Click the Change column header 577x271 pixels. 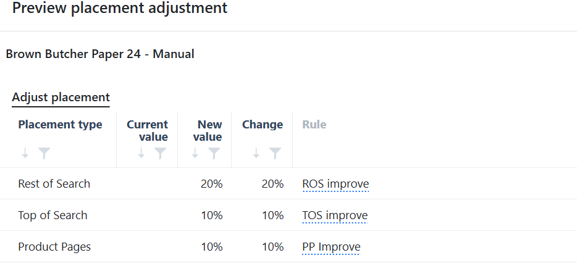[263, 125]
